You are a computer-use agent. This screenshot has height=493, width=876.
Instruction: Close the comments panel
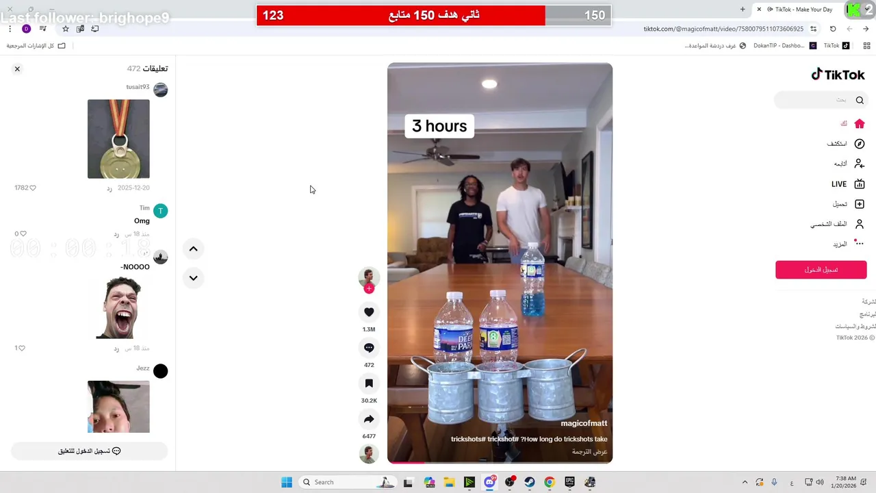(x=17, y=68)
